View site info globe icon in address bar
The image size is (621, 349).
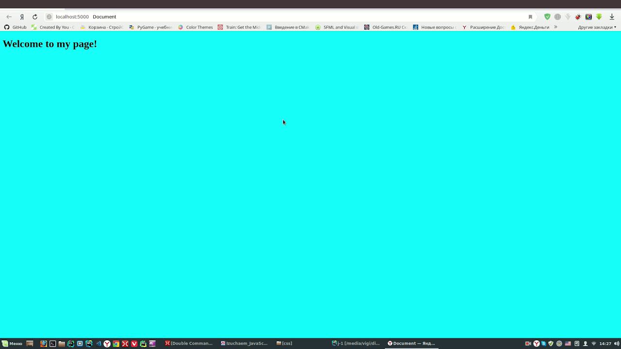pos(49,16)
